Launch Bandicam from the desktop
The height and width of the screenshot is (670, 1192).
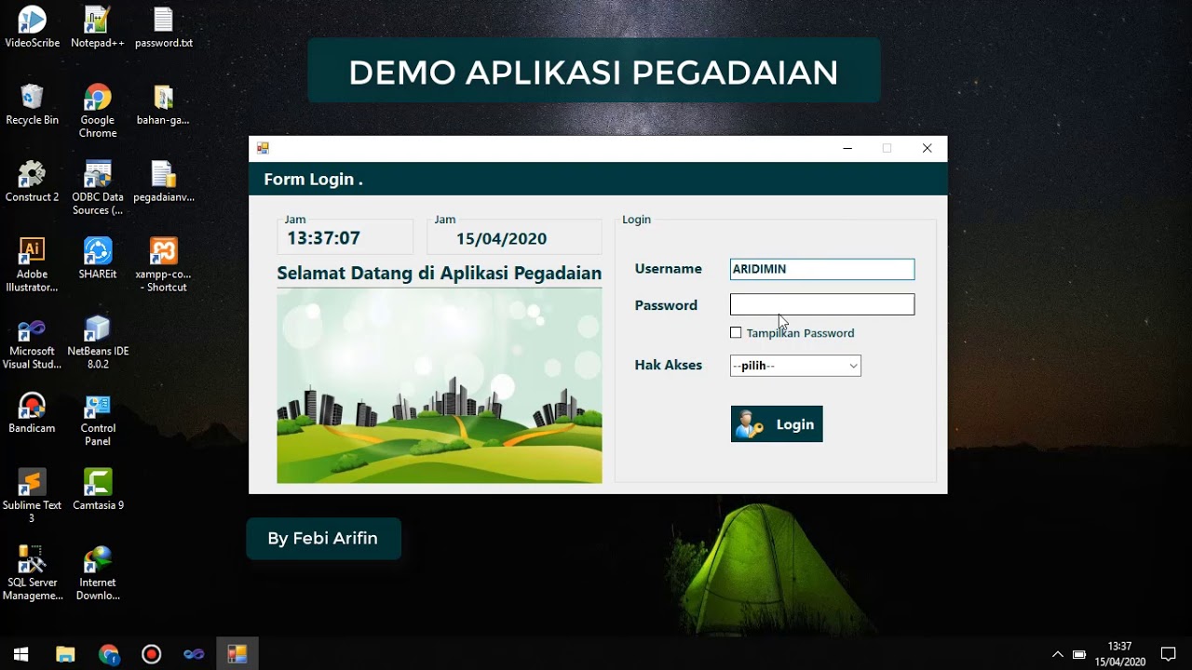coord(32,413)
